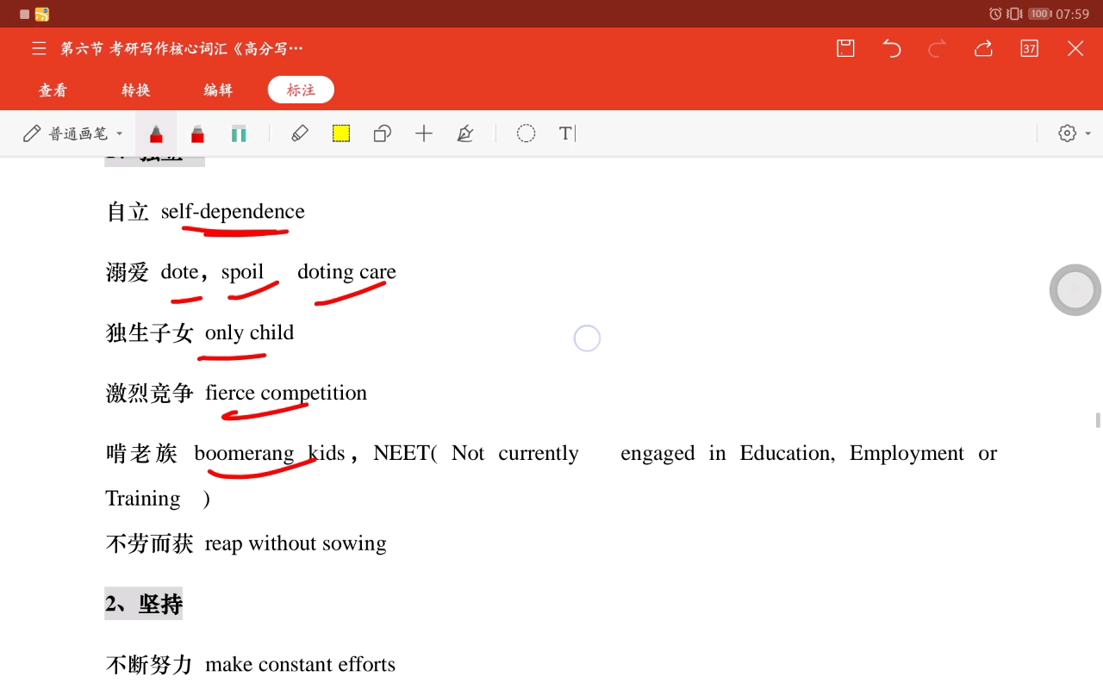This screenshot has width=1103, height=689.
Task: Open annotation settings gear dropdown
Action: click(1075, 133)
